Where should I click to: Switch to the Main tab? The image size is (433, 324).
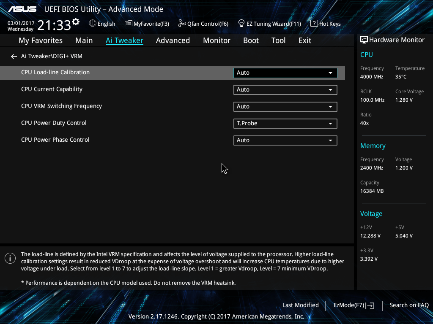(x=84, y=40)
